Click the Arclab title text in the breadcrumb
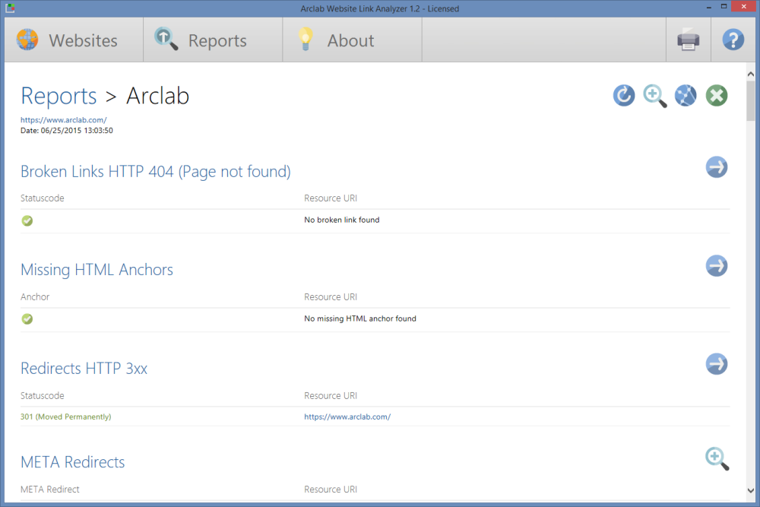This screenshot has width=760, height=507. click(x=157, y=96)
